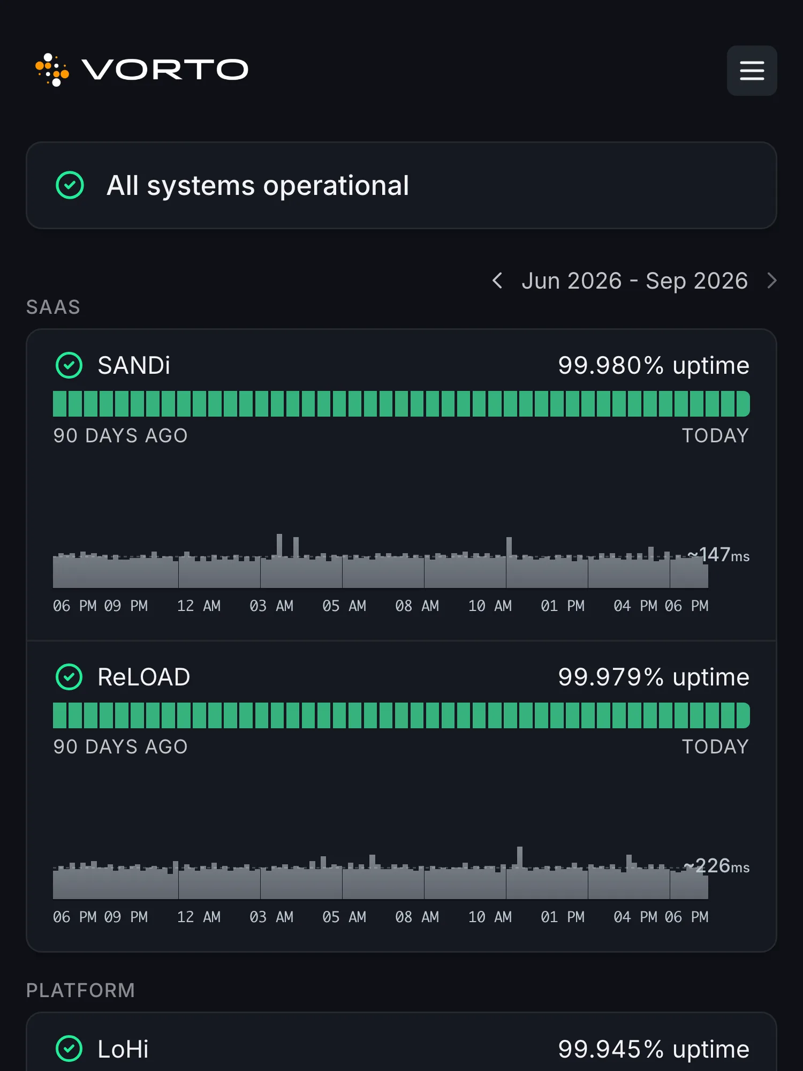Image resolution: width=803 pixels, height=1071 pixels.
Task: Click the PLATFORM section heading
Action: point(80,990)
